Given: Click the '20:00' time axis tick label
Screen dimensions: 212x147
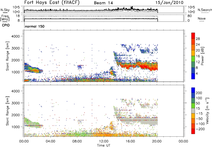Looking at the screenshot, I should (x=157, y=141).
